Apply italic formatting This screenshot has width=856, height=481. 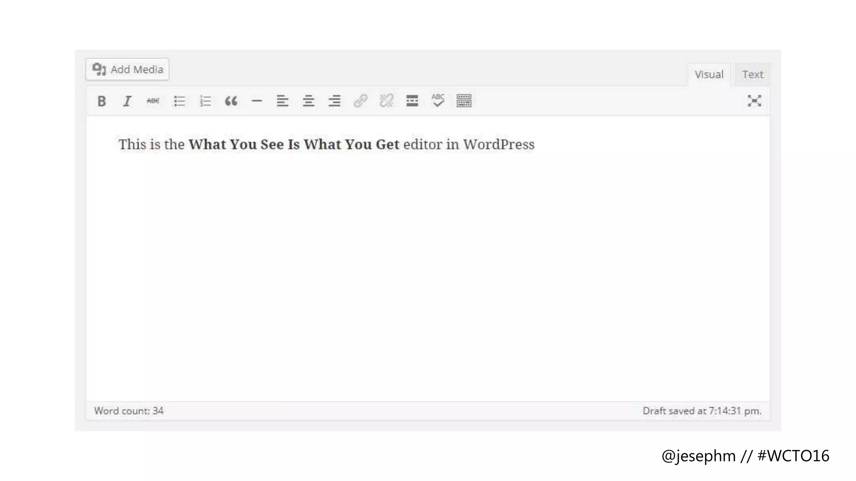click(127, 101)
